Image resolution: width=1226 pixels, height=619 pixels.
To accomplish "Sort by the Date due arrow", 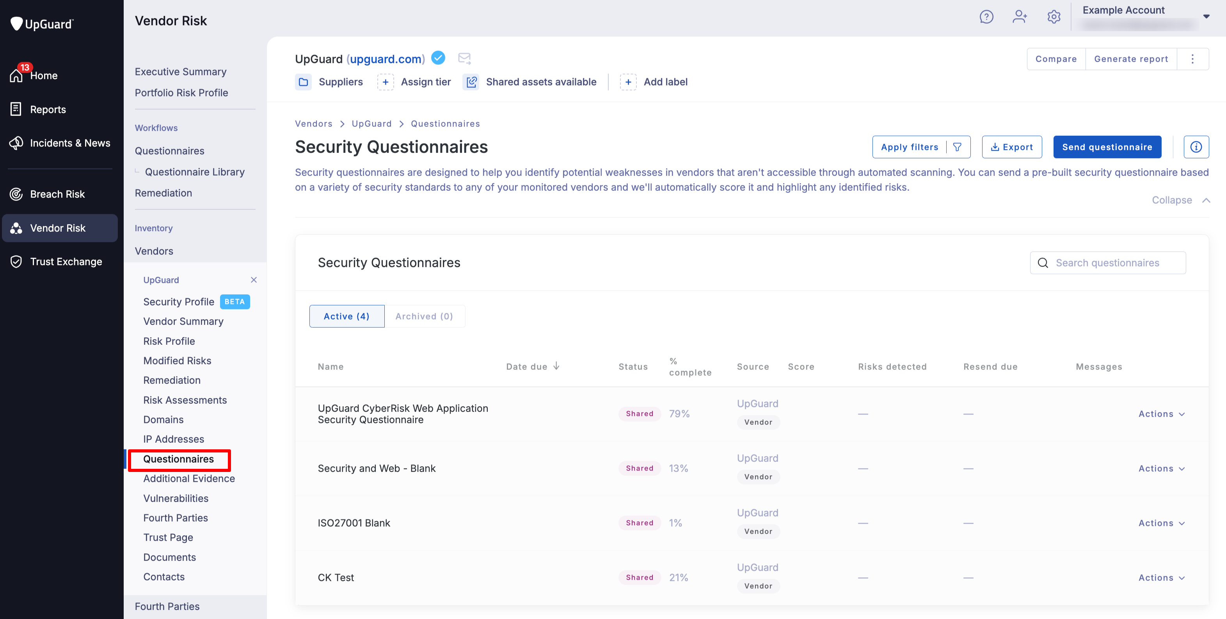I will pyautogui.click(x=556, y=366).
